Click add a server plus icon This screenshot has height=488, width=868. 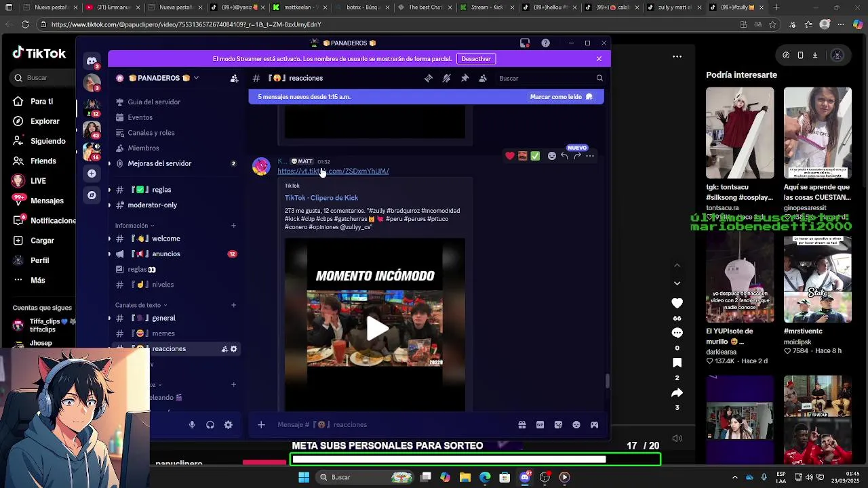pyautogui.click(x=92, y=174)
